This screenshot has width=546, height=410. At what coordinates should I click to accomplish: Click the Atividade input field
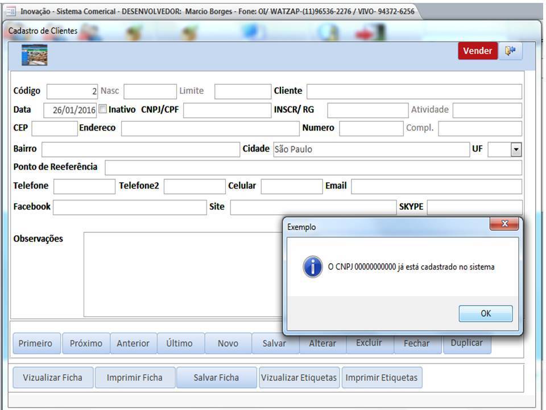(487, 110)
